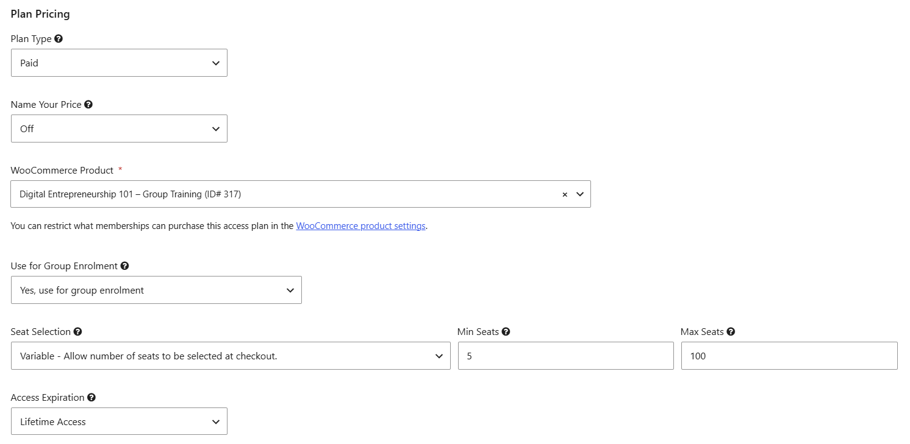The height and width of the screenshot is (444, 910).
Task: Click the WooCommerce Product label
Action: 62,171
